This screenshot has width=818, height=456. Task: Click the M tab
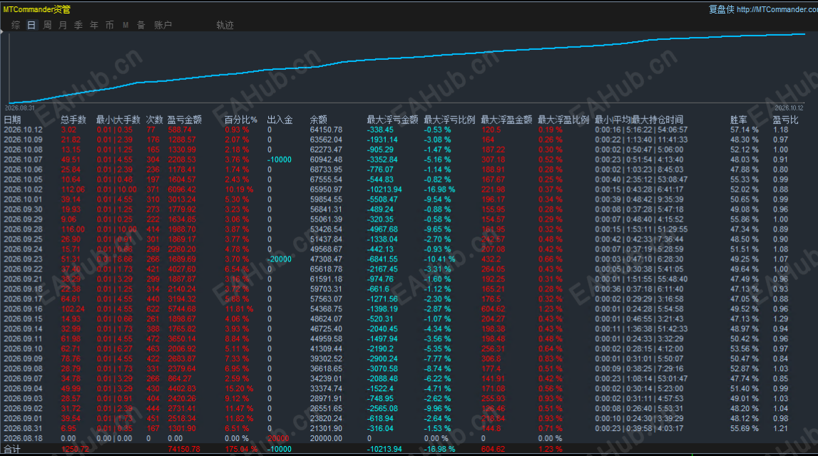click(126, 25)
